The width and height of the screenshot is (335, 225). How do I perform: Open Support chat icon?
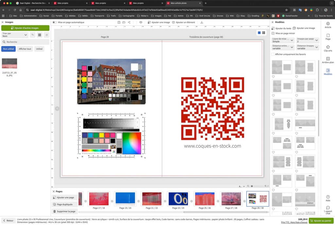[x=328, y=210]
